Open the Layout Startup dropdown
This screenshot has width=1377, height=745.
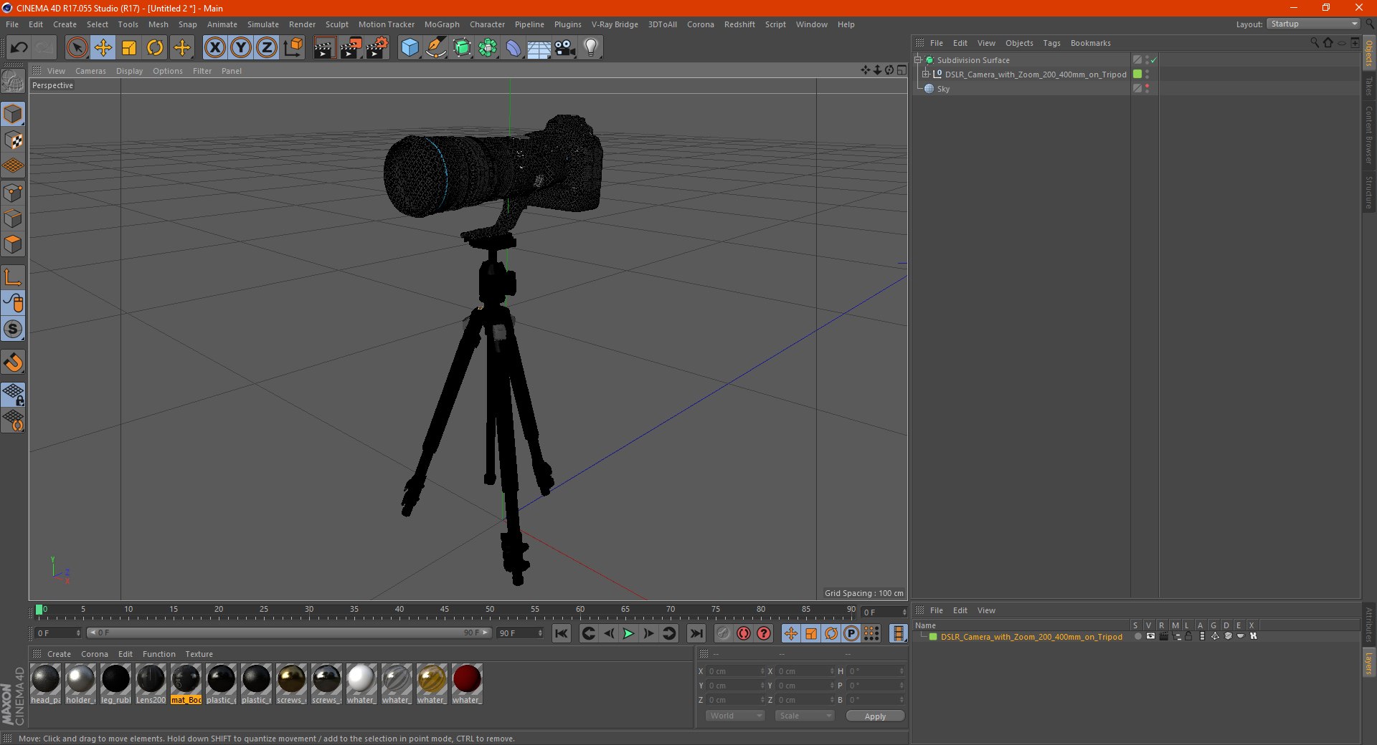pos(1313,24)
